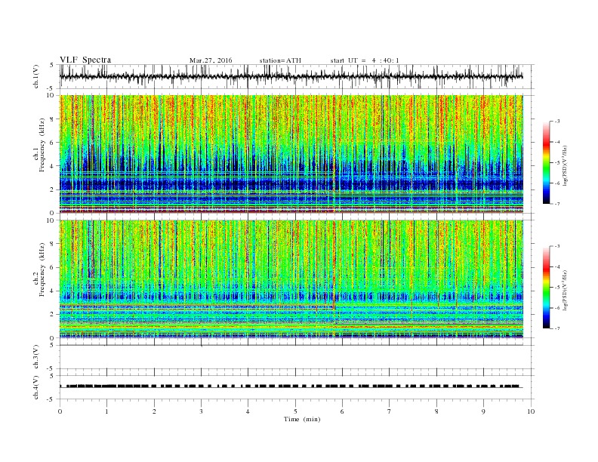Click the time axis tick "3"
The image size is (598, 462).
[x=201, y=411]
